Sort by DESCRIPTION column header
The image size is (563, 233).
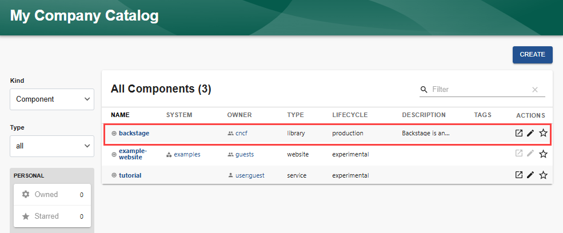pyautogui.click(x=424, y=115)
